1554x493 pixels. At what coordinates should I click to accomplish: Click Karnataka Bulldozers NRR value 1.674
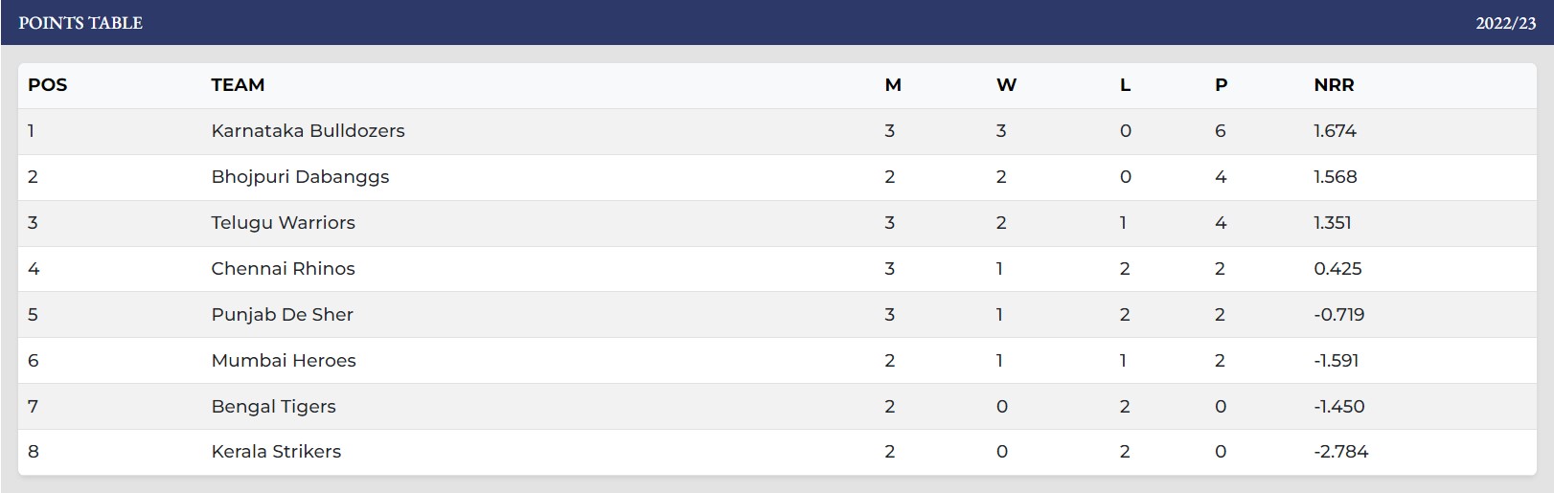tap(1335, 131)
